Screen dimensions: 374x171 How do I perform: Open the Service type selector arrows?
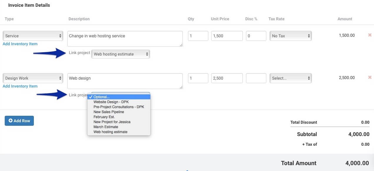(x=60, y=36)
